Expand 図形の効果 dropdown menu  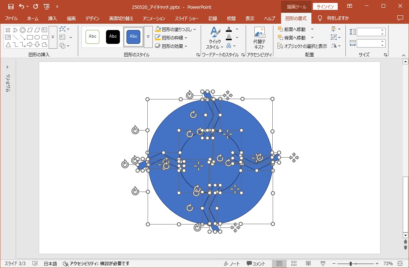coord(171,46)
